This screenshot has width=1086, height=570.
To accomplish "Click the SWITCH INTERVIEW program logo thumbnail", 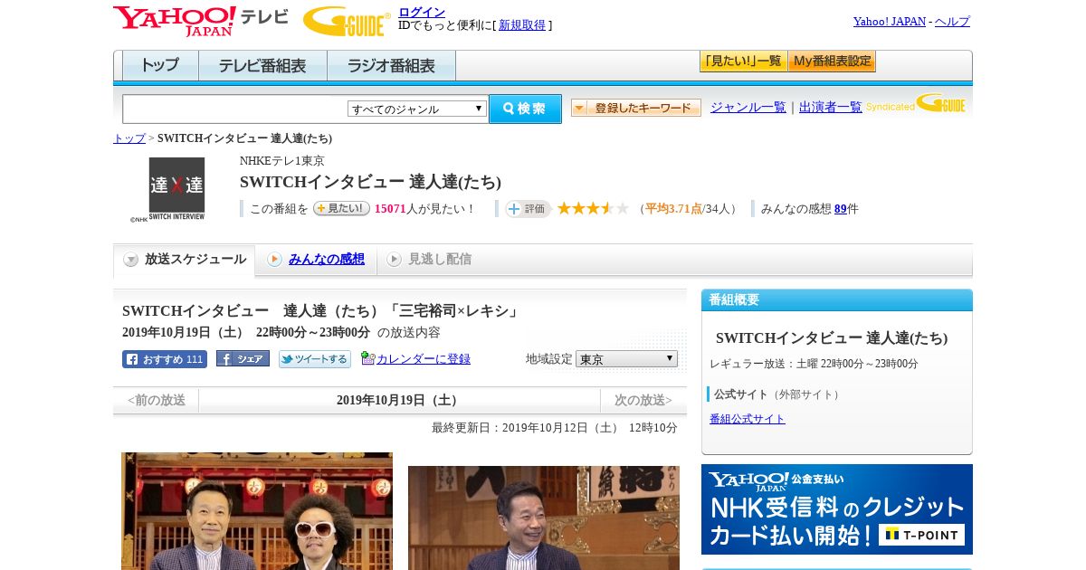I will (176, 189).
